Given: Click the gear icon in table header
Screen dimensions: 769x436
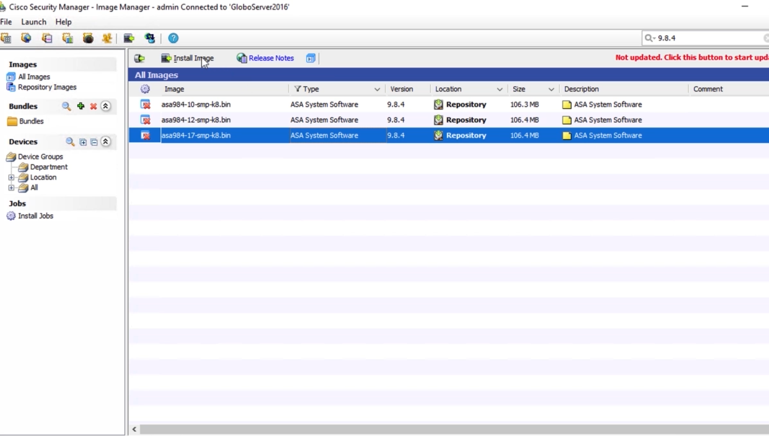Looking at the screenshot, I should pos(145,89).
